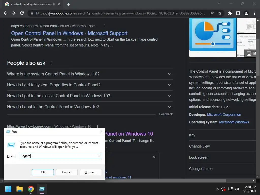This screenshot has height=195, width=260.
Task: Click the Chrome address bar URL
Action: pos(121,13)
